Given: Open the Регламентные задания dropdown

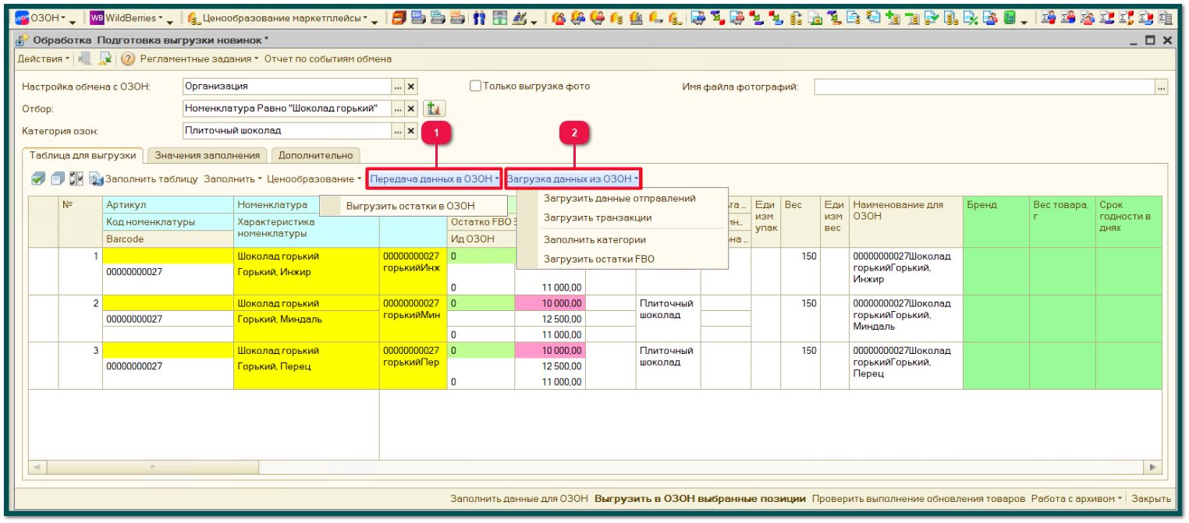Looking at the screenshot, I should 200,59.
